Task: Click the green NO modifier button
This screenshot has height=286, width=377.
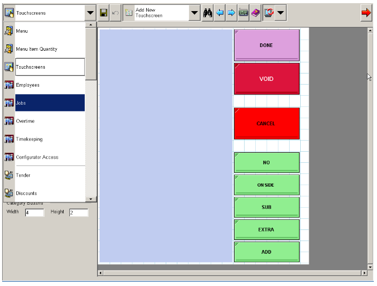Action: tap(267, 163)
